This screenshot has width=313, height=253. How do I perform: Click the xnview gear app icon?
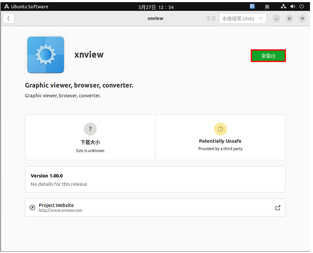[46, 55]
